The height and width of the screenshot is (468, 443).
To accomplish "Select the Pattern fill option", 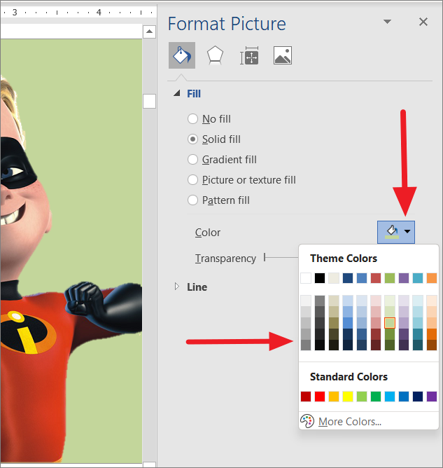I will click(218, 200).
